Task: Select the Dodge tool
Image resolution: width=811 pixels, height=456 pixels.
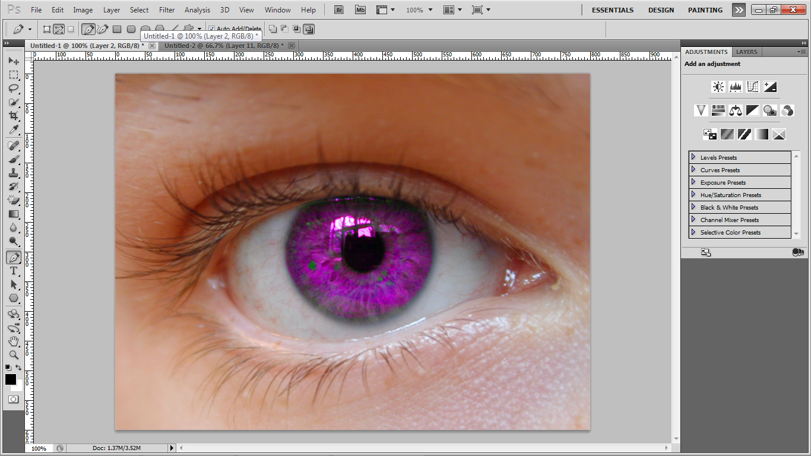Action: click(13, 241)
